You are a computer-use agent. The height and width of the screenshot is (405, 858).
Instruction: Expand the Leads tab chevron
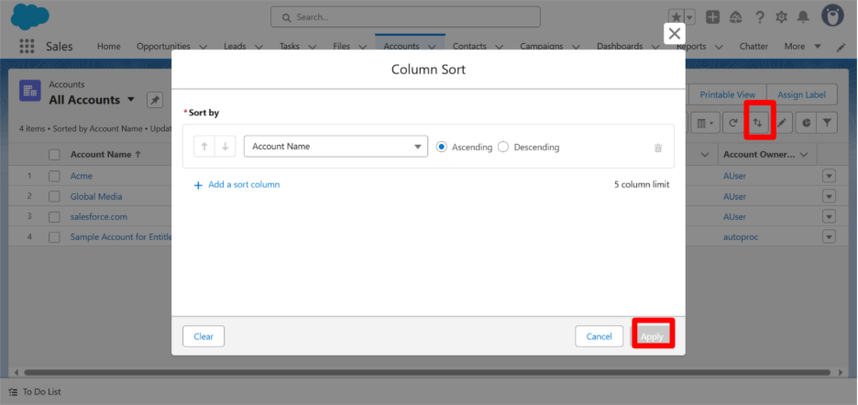point(258,47)
